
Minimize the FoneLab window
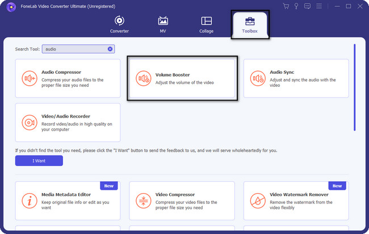(337, 6)
